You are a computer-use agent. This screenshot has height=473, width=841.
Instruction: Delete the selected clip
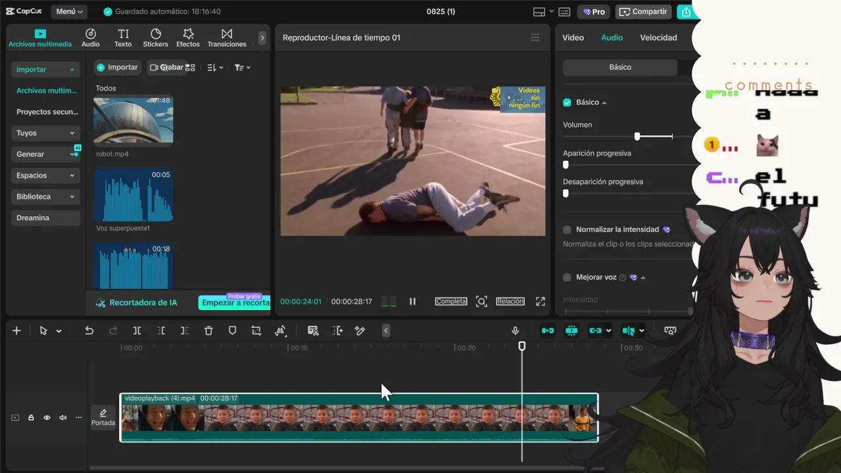pos(208,330)
